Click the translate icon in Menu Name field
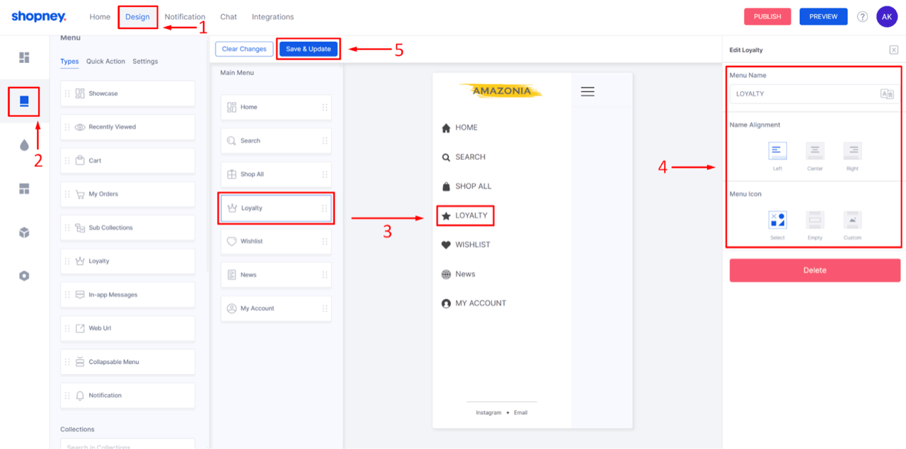 click(886, 94)
